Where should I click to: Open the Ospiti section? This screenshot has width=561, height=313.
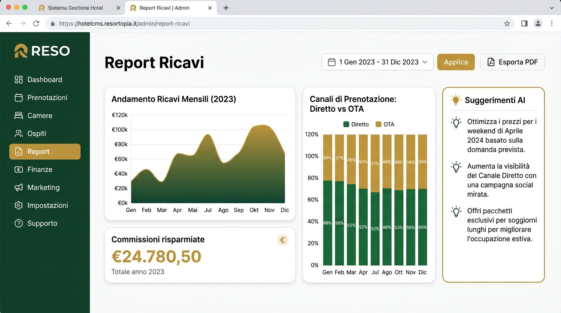click(45, 133)
